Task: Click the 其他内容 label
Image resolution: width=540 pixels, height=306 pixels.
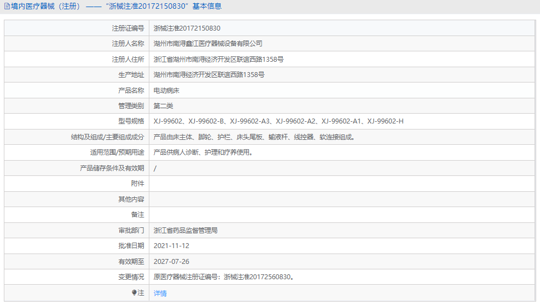Action: [x=131, y=199]
